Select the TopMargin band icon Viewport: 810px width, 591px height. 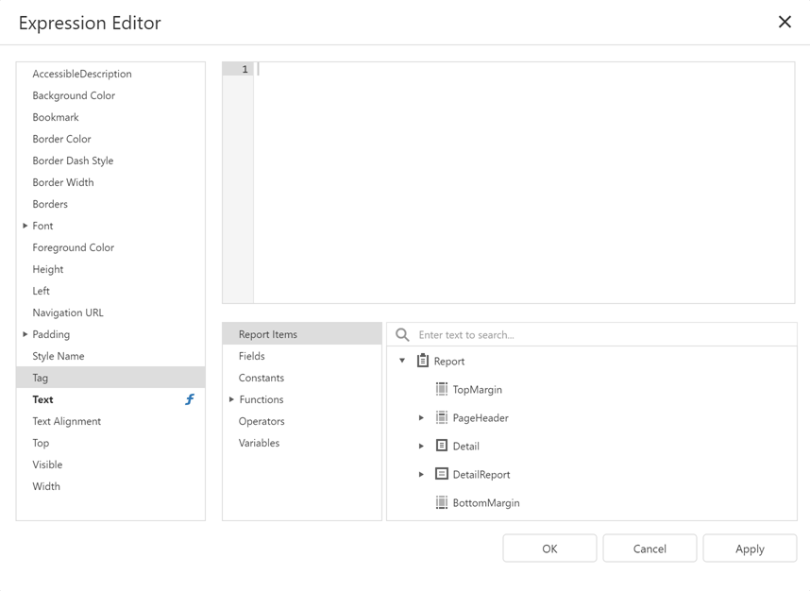441,389
